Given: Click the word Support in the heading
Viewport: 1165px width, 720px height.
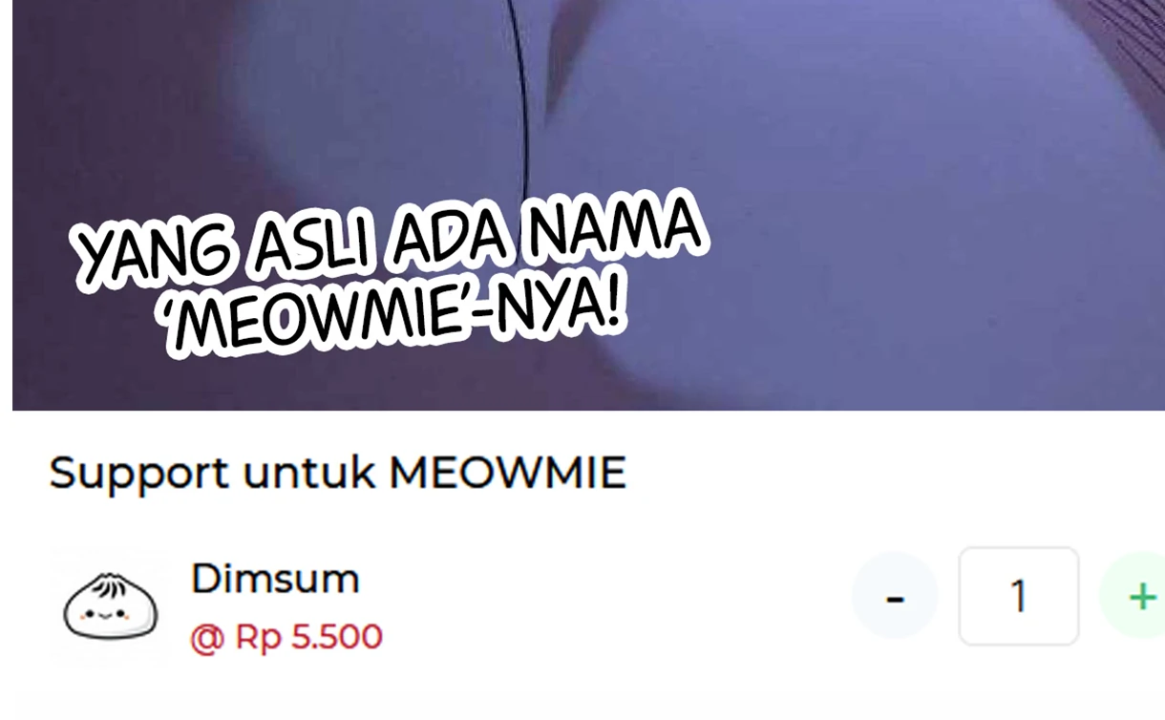Looking at the screenshot, I should [139, 474].
